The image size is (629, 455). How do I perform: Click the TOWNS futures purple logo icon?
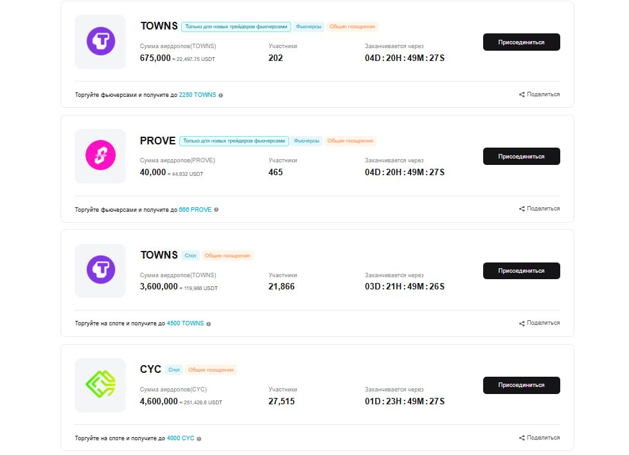[100, 41]
